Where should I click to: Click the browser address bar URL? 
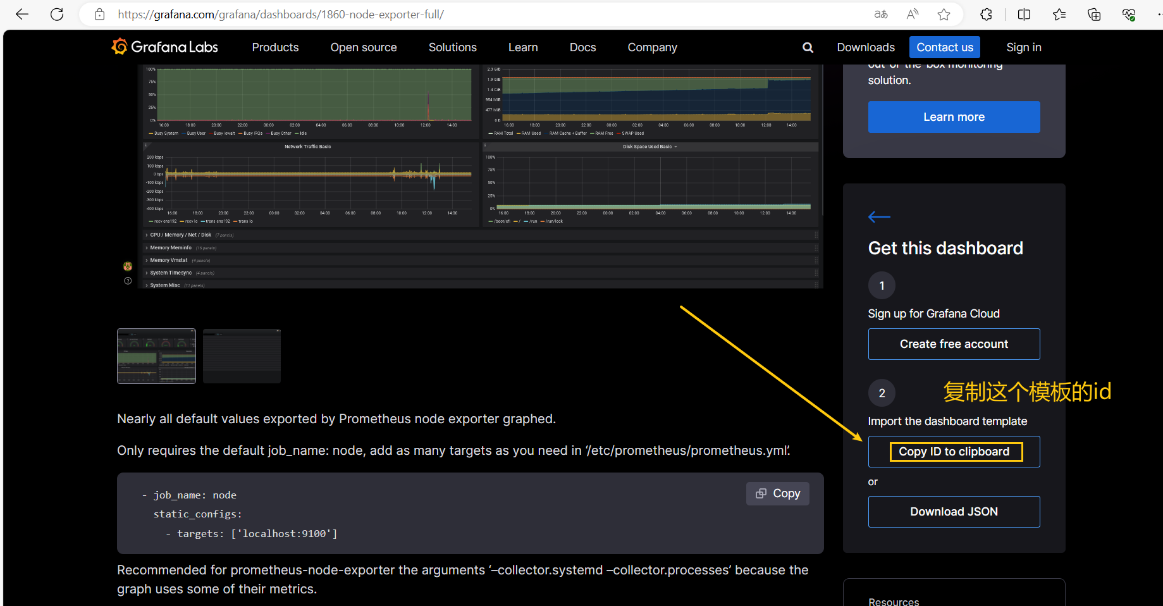pyautogui.click(x=281, y=14)
